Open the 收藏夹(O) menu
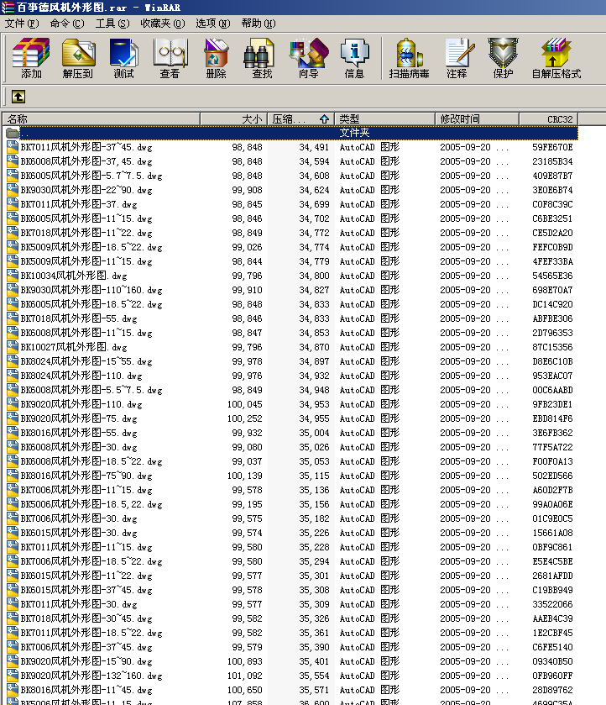The height and width of the screenshot is (705, 606). click(163, 24)
